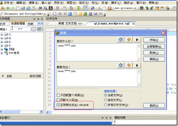Open the 格式 menu
The width and height of the screenshot is (178, 126).
click(84, 2)
